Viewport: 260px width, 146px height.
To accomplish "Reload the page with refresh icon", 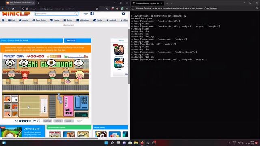I will tap(13, 9).
